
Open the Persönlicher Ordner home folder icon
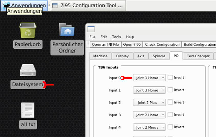[67, 29]
